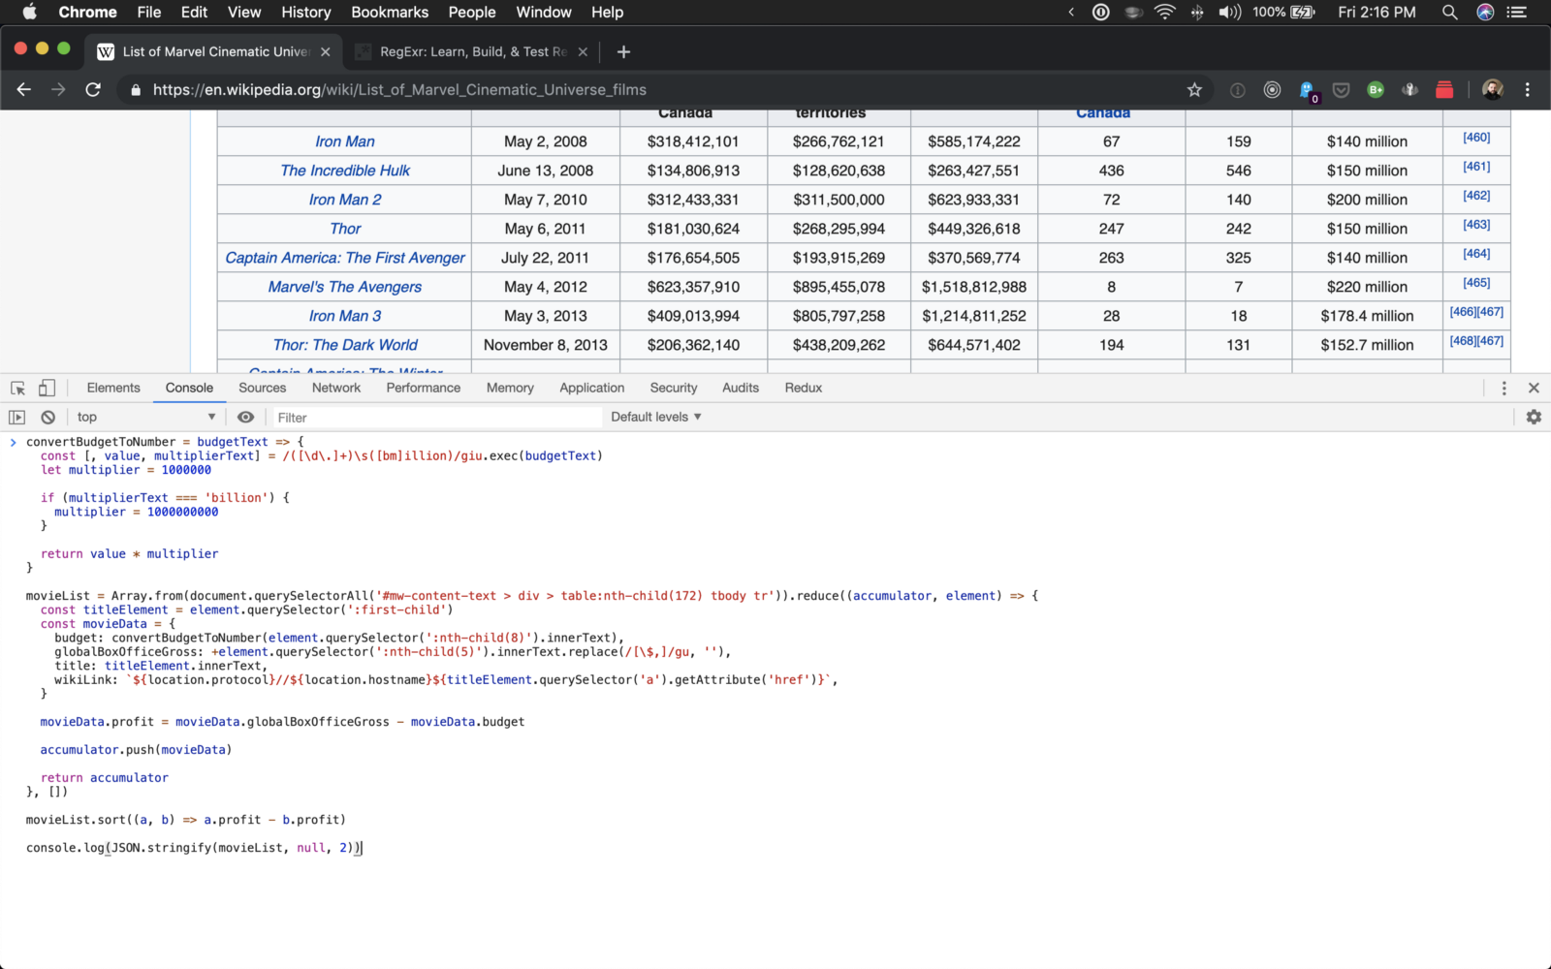Open the Bookmarks menu
The width and height of the screenshot is (1551, 969).
(390, 12)
